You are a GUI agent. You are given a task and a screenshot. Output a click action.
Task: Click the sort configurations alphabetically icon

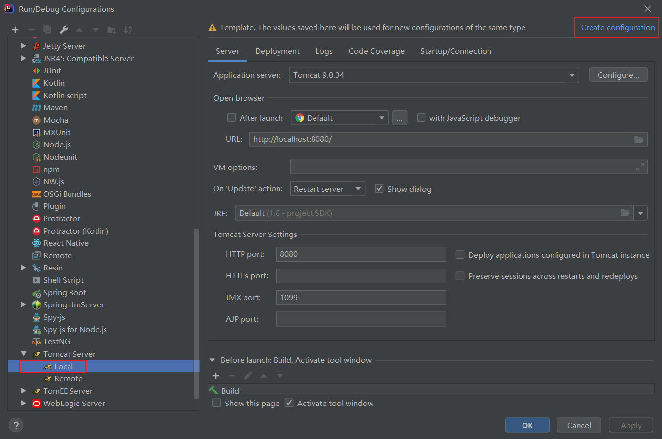coord(128,30)
